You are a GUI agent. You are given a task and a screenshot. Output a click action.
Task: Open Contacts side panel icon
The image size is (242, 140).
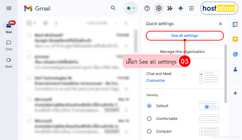point(235,69)
